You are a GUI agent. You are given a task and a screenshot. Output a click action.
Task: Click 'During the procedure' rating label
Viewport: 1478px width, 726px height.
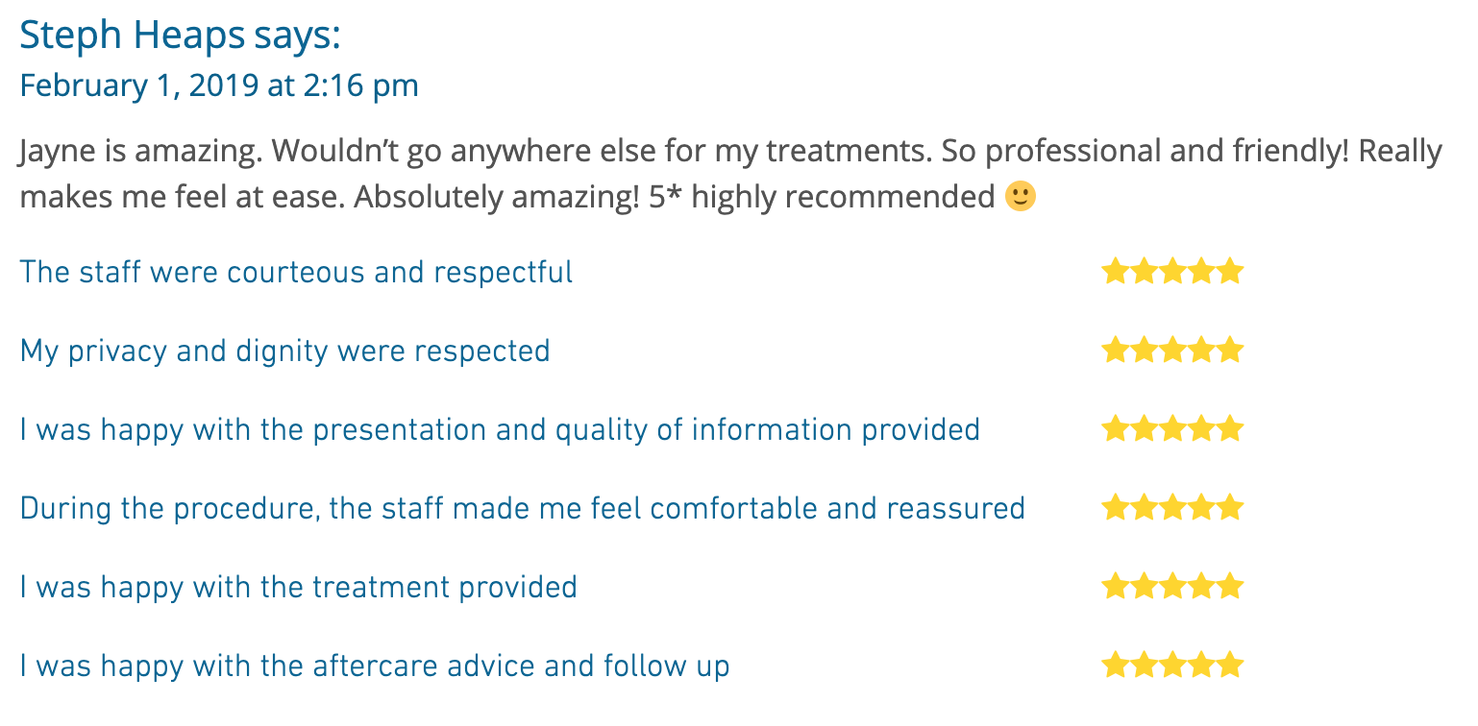point(522,508)
